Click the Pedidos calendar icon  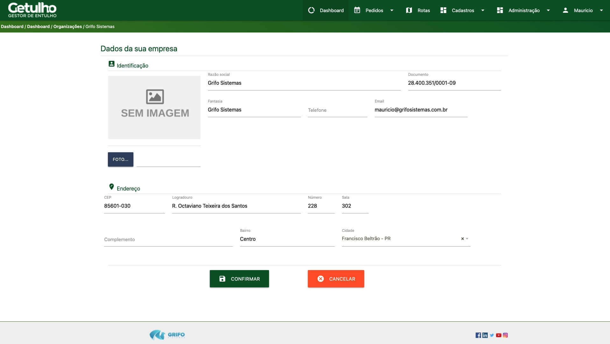tap(357, 10)
